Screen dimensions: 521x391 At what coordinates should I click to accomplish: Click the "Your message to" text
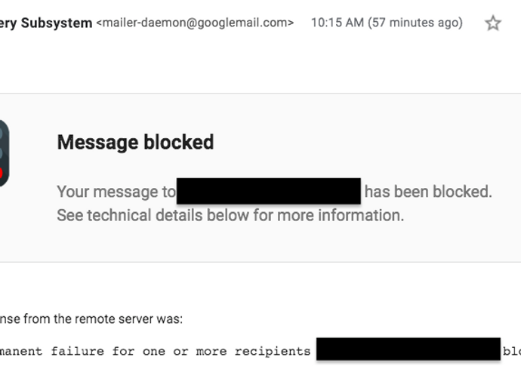click(x=116, y=192)
